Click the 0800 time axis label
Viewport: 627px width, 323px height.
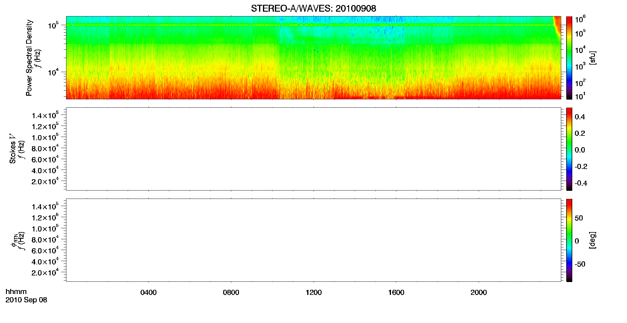click(x=231, y=292)
